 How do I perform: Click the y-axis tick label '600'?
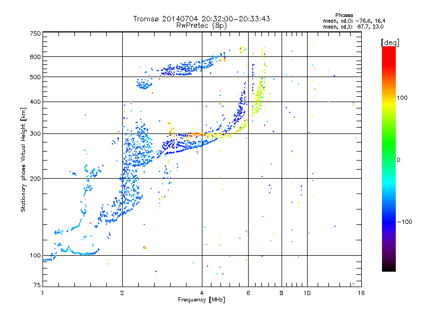tap(35, 57)
